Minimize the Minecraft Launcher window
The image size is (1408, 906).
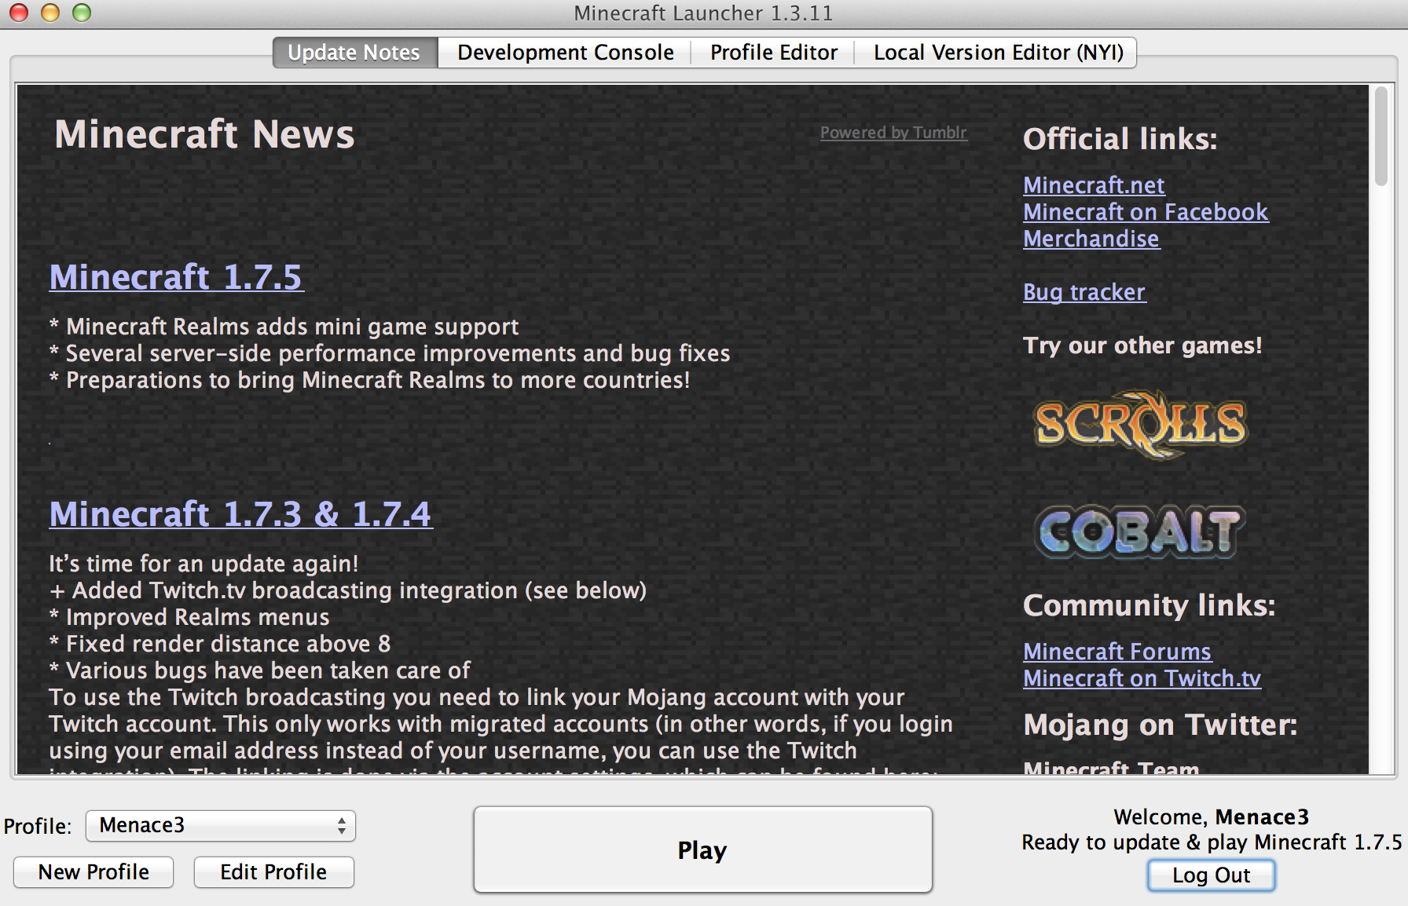(50, 13)
